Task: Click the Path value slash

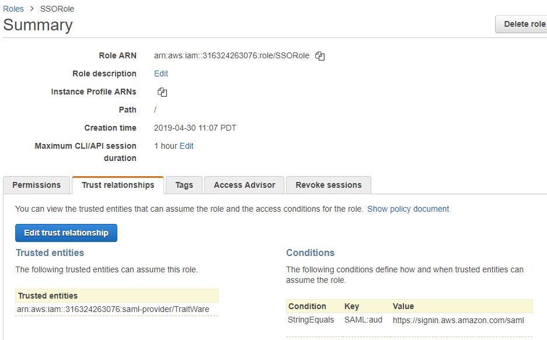Action: tap(155, 110)
